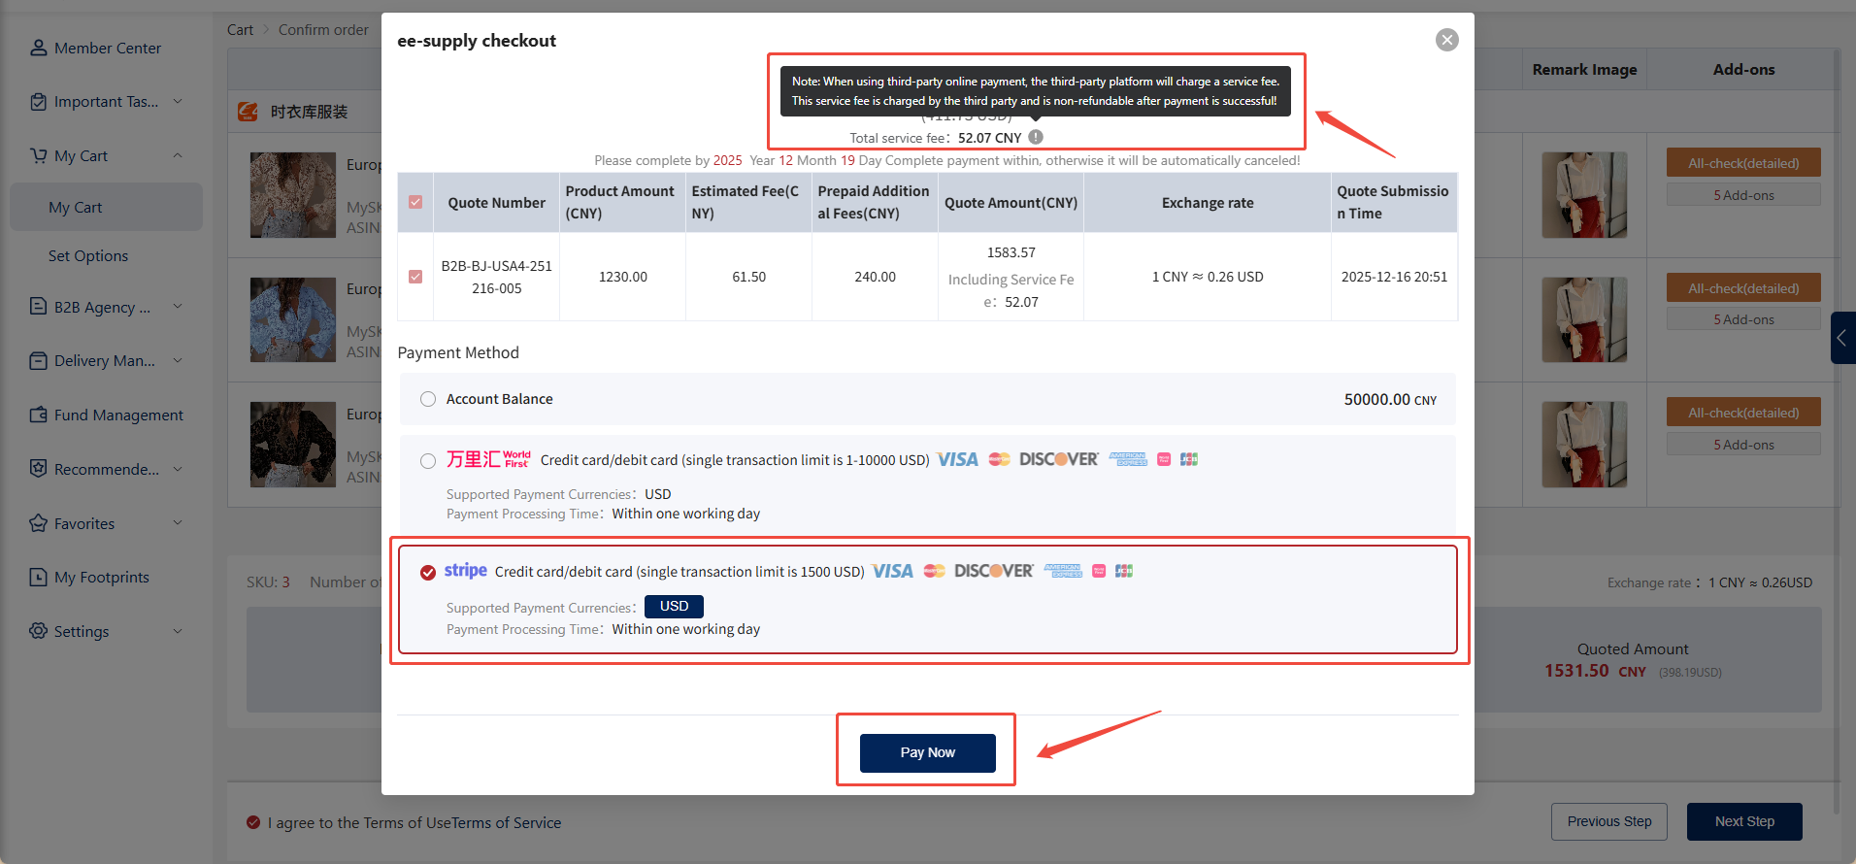The height and width of the screenshot is (864, 1856).
Task: Click the Previous Step button
Action: [1609, 821]
